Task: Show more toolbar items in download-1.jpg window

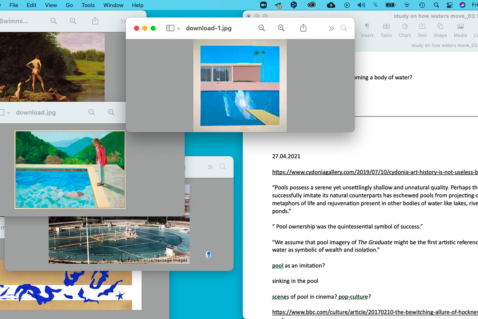Action: click(331, 28)
